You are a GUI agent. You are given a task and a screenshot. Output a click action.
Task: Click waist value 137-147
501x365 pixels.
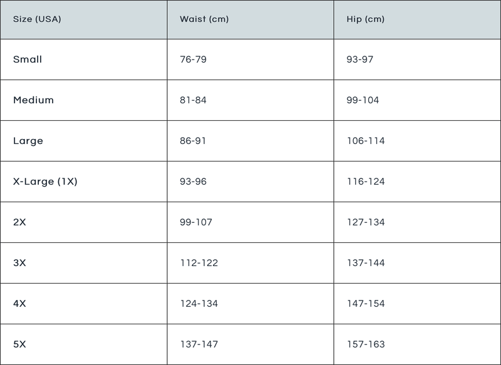click(x=199, y=344)
